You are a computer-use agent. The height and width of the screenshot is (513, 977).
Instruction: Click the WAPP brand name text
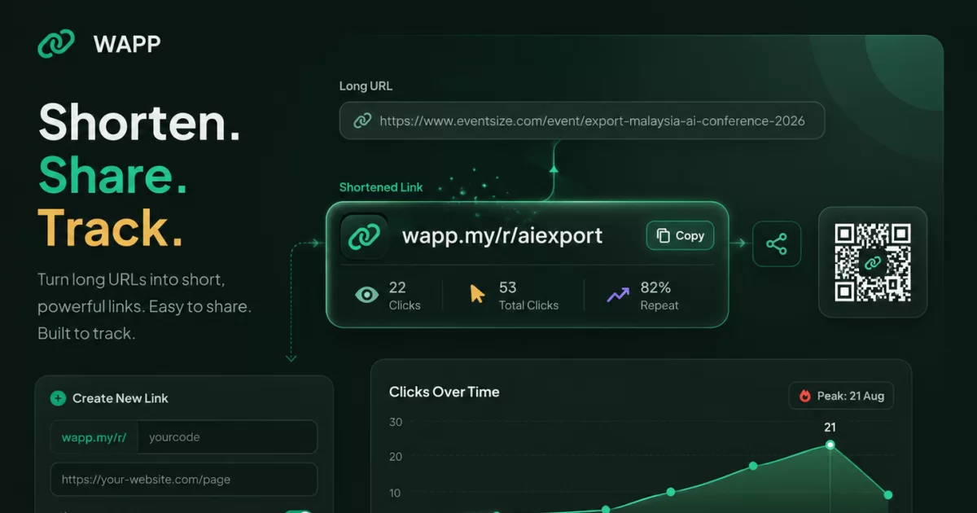click(127, 44)
